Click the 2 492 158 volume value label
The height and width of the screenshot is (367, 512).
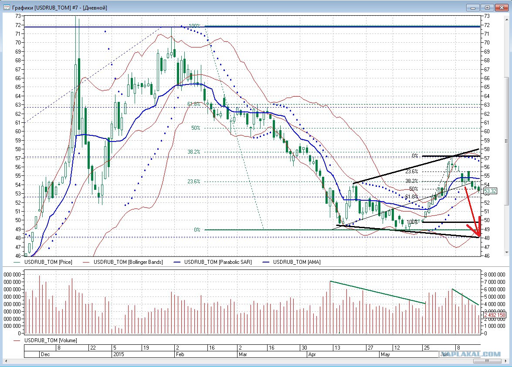pyautogui.click(x=494, y=315)
